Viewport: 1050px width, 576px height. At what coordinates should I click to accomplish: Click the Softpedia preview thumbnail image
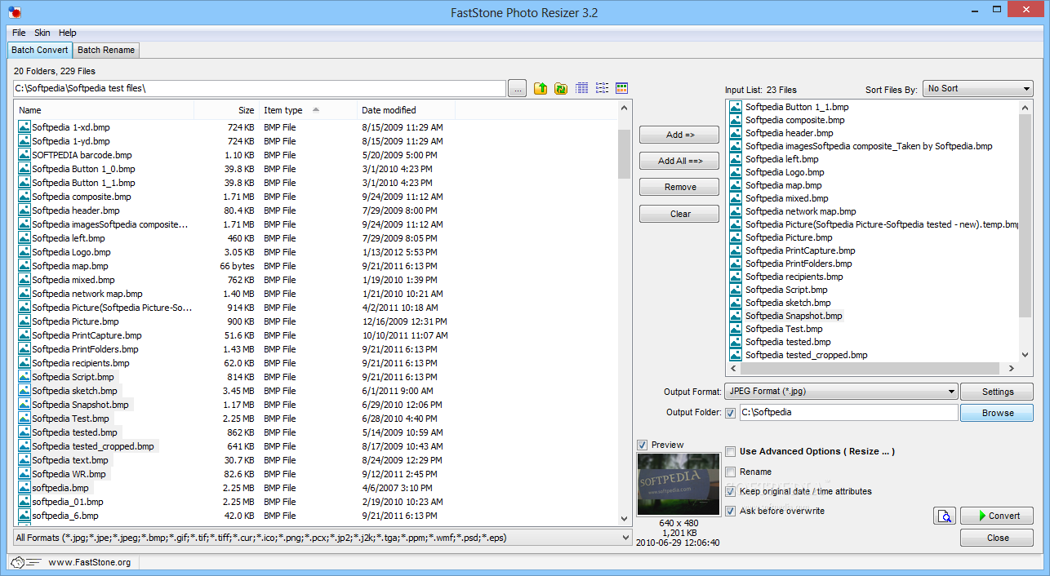coord(678,484)
